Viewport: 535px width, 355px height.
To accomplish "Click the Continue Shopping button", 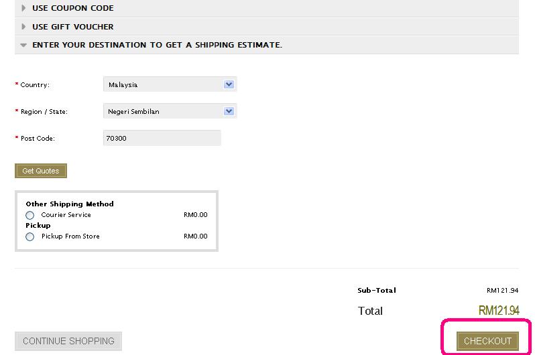I will pyautogui.click(x=68, y=341).
